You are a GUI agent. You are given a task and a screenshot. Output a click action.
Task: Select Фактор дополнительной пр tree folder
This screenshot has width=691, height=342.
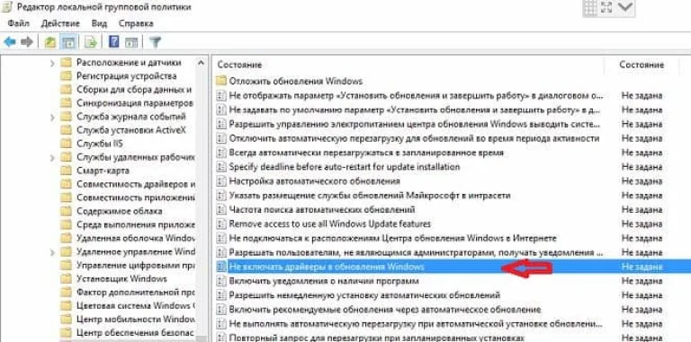point(136,292)
